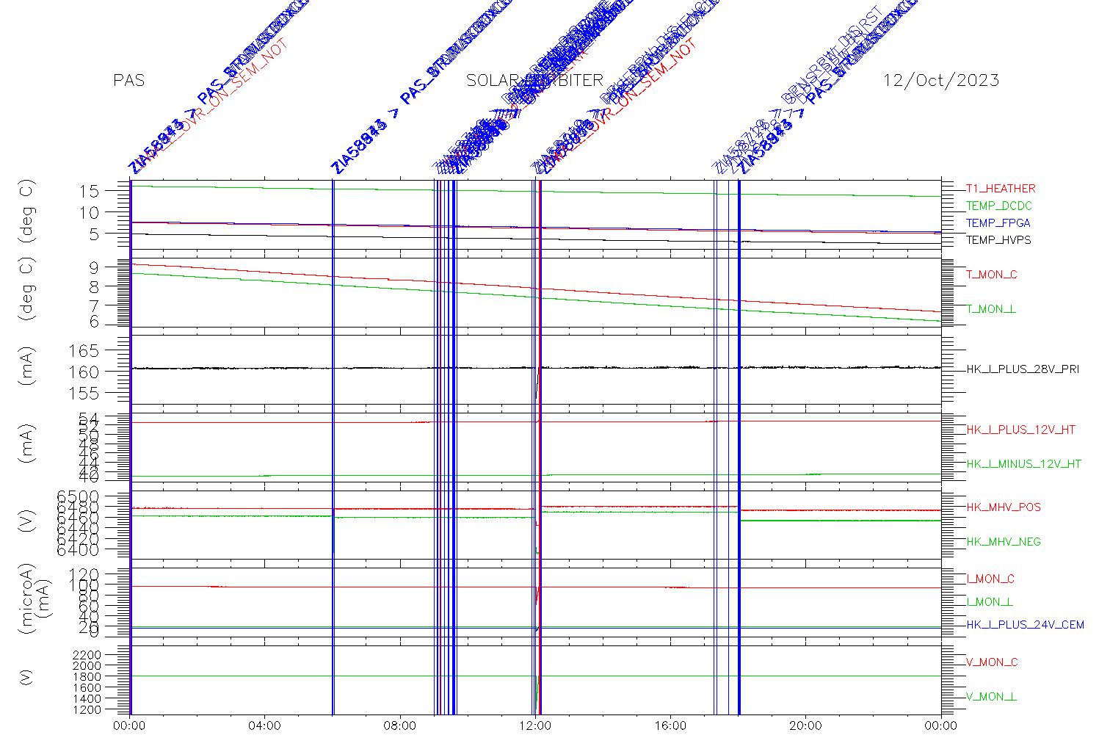1110x749 pixels.
Task: Select the TEMP_HVPS legend label
Action: [x=998, y=240]
